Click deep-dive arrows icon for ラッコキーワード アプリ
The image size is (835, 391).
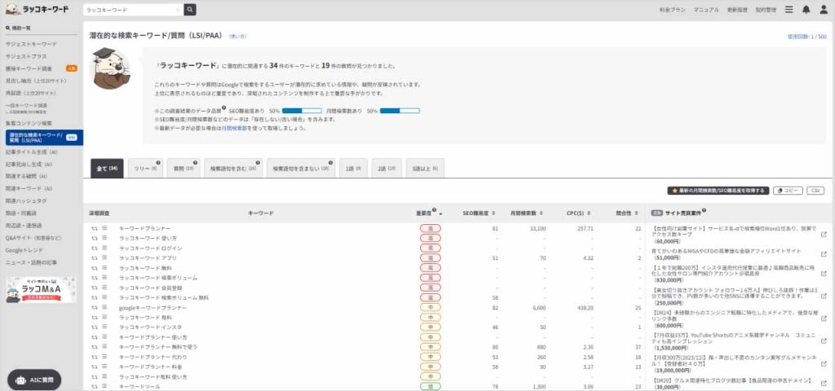tap(95, 258)
